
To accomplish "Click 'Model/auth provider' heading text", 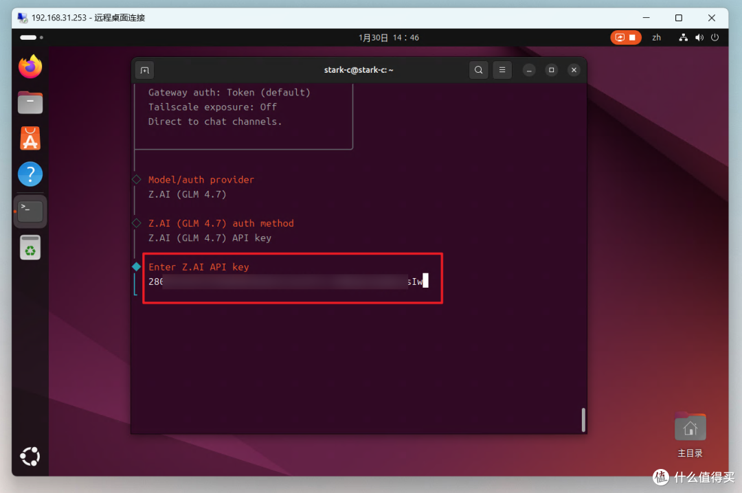I will (201, 180).
